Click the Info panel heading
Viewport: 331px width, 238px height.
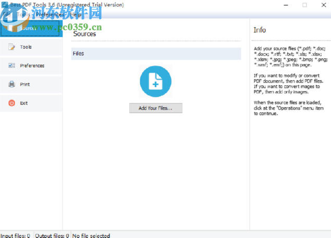[260, 30]
